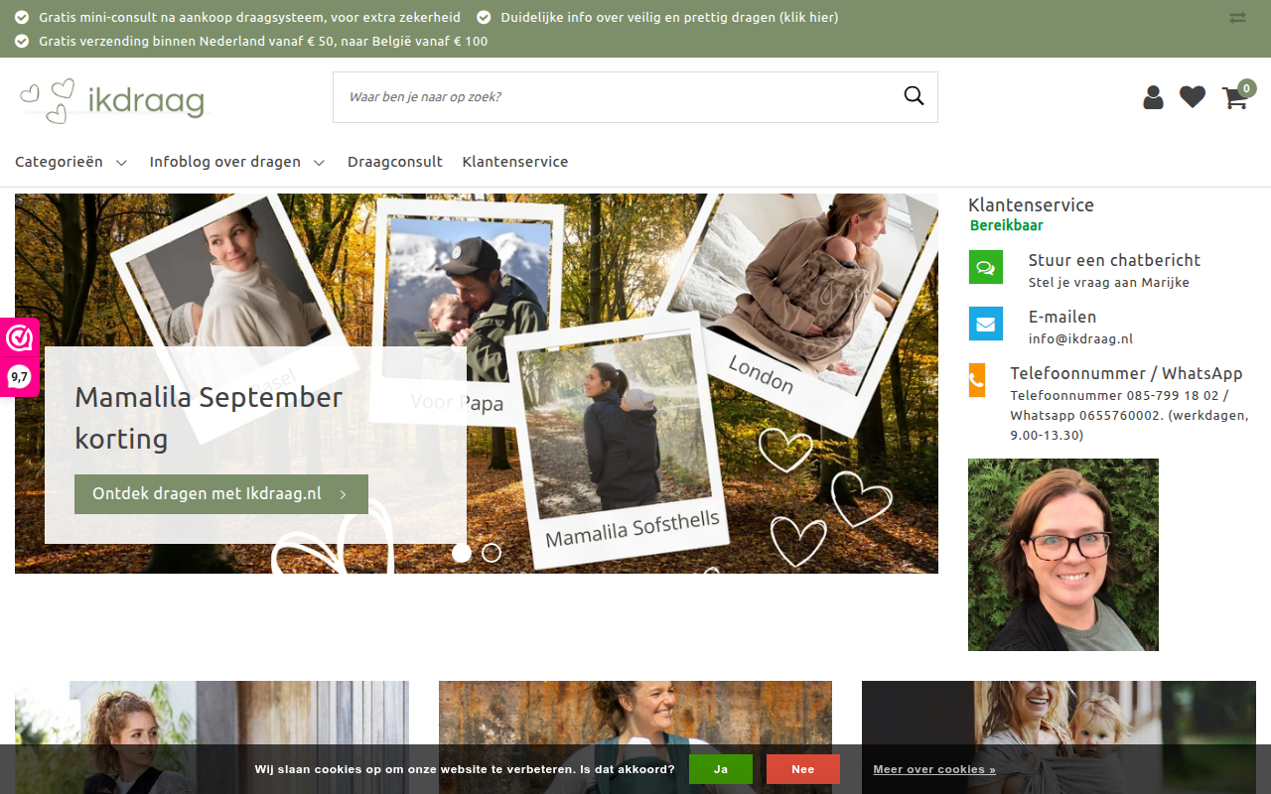
Task: Click Ontdek dragen met Ikdraag.nl button
Action: (221, 494)
